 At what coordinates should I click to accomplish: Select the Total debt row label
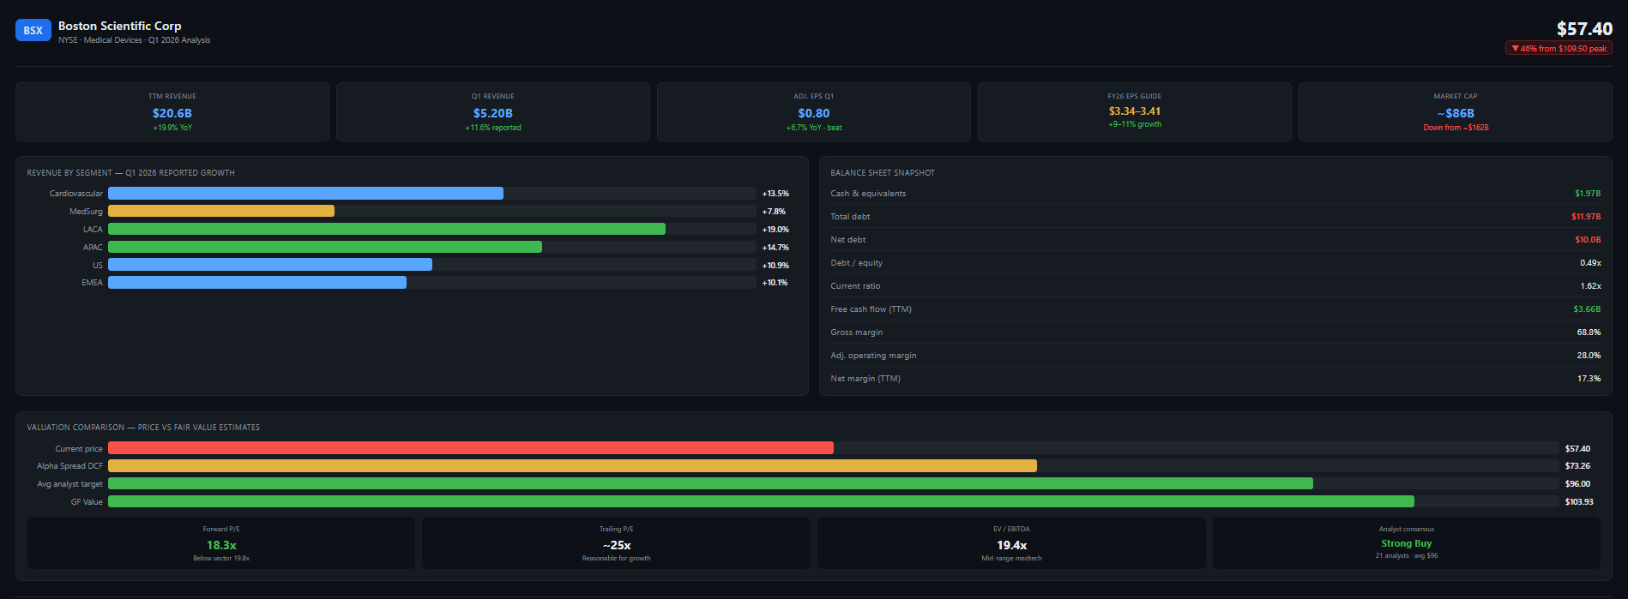click(x=849, y=217)
